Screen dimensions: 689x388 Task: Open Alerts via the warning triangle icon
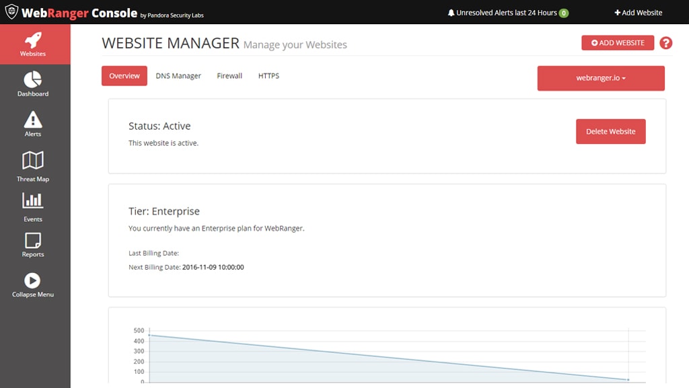coord(33,120)
